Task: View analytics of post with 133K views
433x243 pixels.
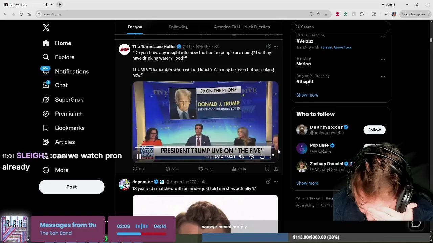Action: point(239,169)
